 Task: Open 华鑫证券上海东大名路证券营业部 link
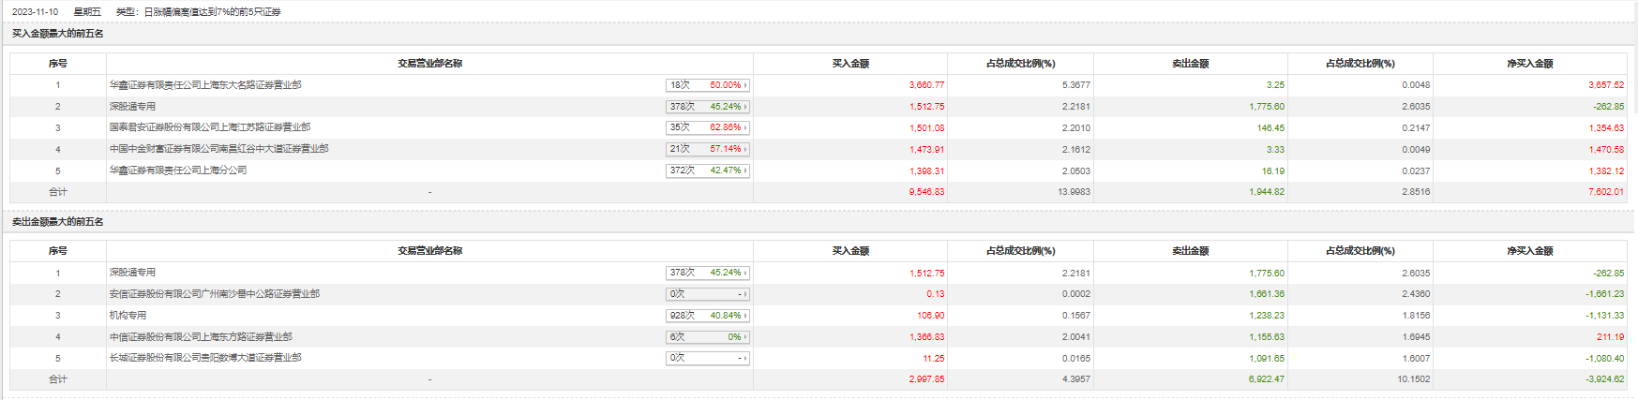[205, 85]
